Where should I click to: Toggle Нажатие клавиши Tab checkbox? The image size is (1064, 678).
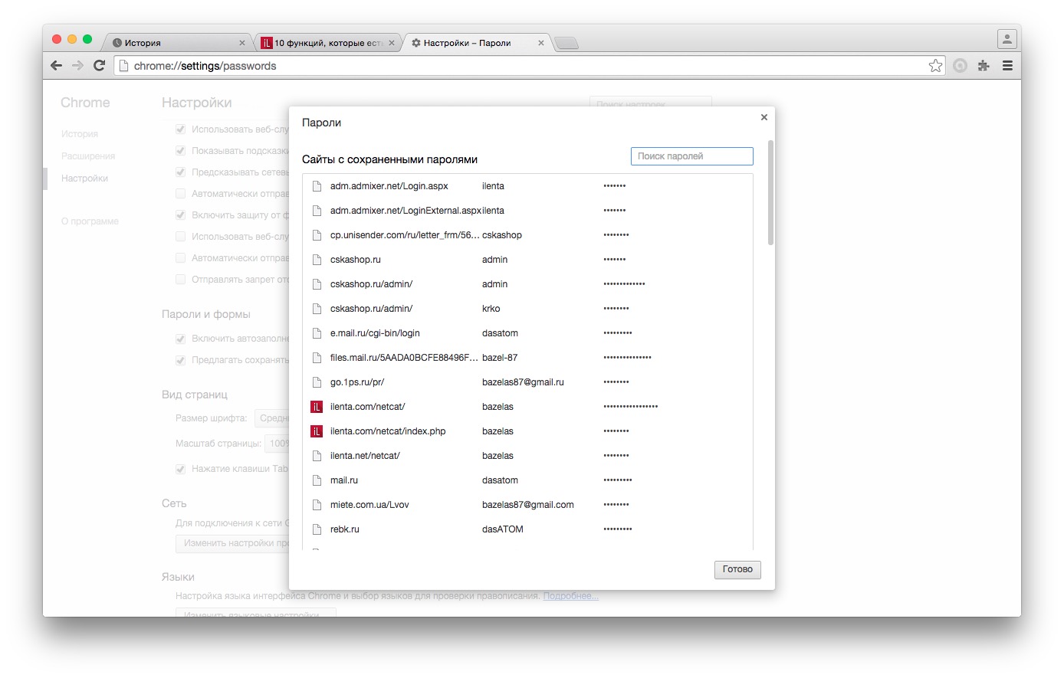(181, 469)
